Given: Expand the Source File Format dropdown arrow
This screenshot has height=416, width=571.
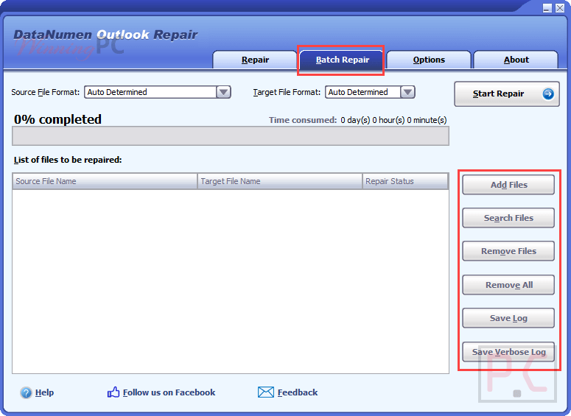Looking at the screenshot, I should 223,92.
